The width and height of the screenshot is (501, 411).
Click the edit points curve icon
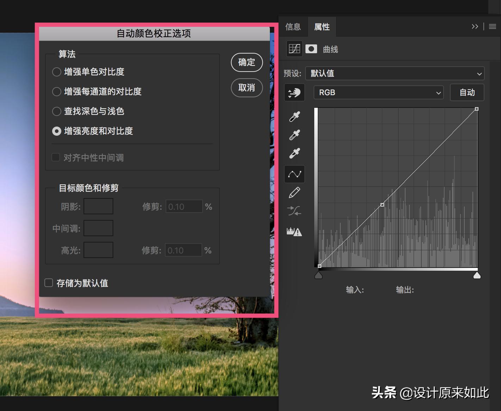[294, 174]
